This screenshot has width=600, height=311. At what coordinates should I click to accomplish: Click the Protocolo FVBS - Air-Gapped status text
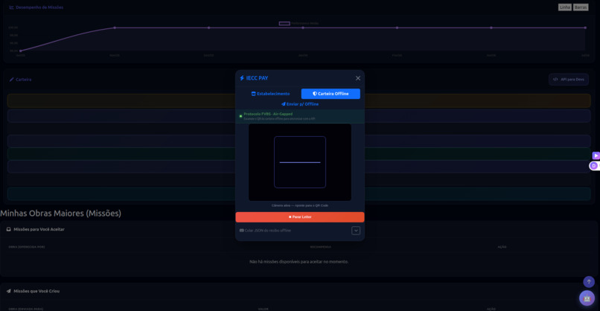coord(268,114)
